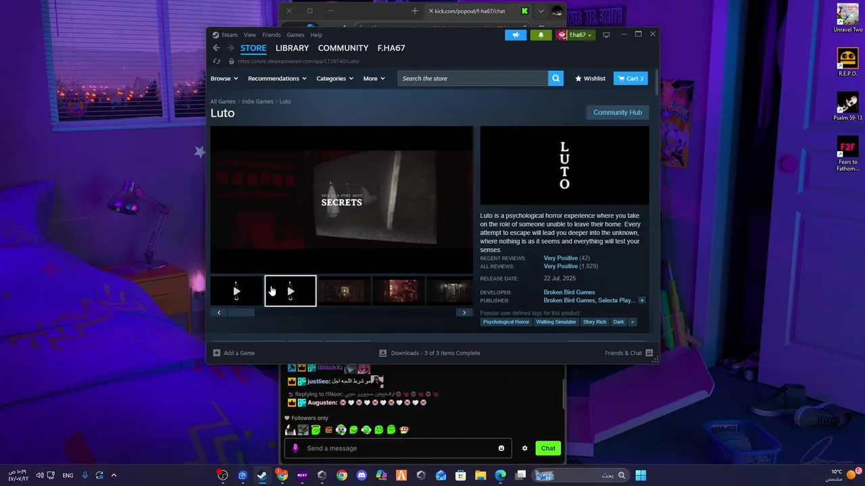865x486 pixels.
Task: Open the Fears to Fathom desktop shortcut
Action: pyautogui.click(x=847, y=155)
